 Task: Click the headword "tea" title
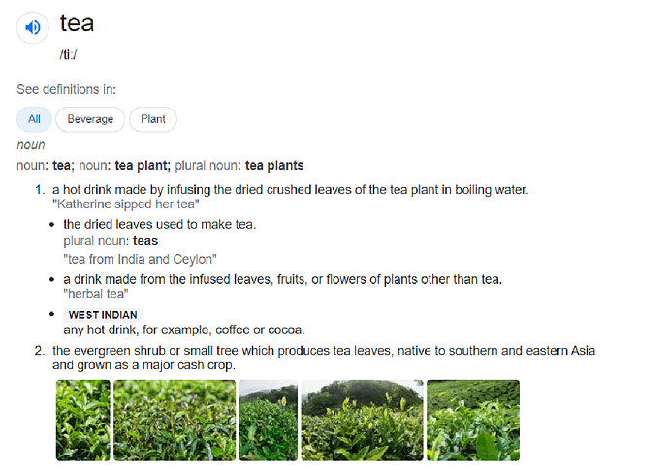tap(77, 22)
